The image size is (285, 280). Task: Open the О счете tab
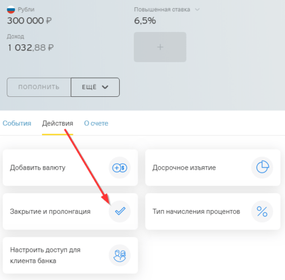[x=96, y=123]
